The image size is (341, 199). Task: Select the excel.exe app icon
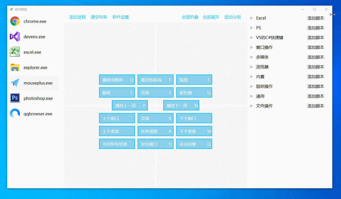click(15, 52)
